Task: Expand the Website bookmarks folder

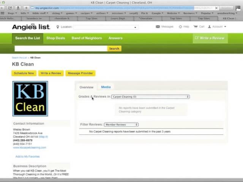Action: pos(173,13)
